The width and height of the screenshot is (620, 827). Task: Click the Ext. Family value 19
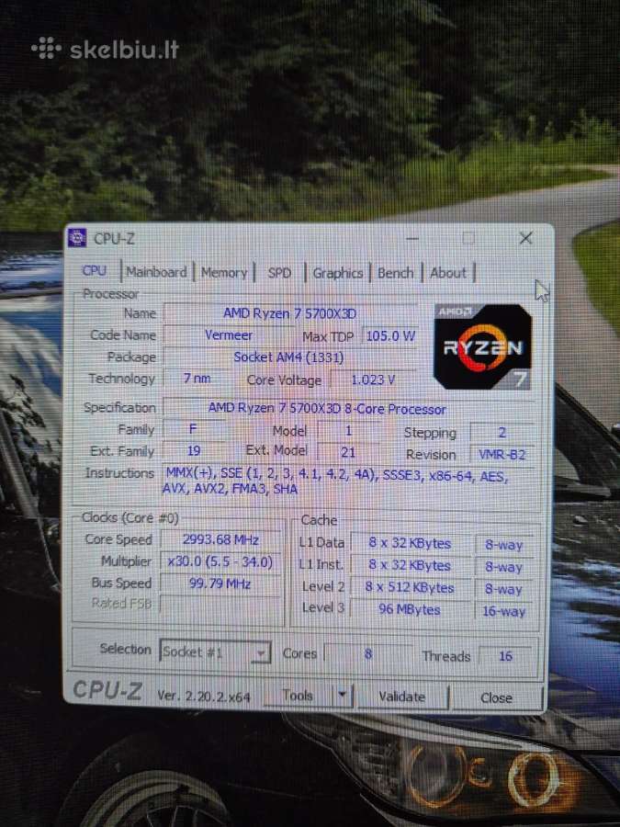point(194,450)
